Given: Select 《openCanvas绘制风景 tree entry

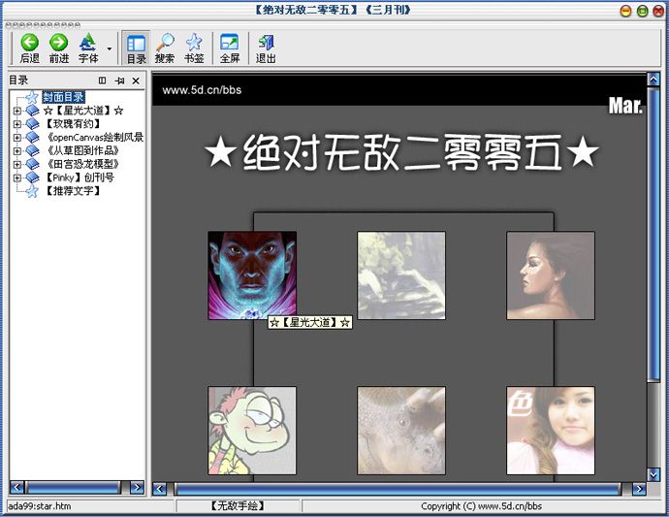Looking at the screenshot, I should (x=94, y=138).
